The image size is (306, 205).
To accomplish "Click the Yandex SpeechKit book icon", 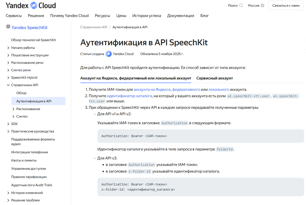I will point(8,26).
